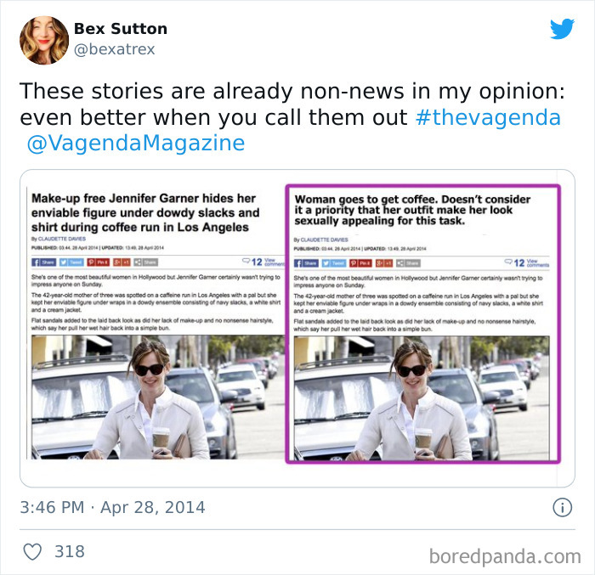Open the #thevagenda hashtag link

(x=489, y=117)
